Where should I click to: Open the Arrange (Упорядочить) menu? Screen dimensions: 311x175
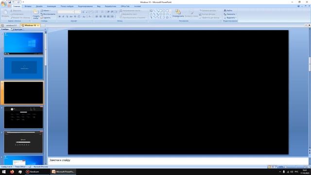[x=178, y=14]
